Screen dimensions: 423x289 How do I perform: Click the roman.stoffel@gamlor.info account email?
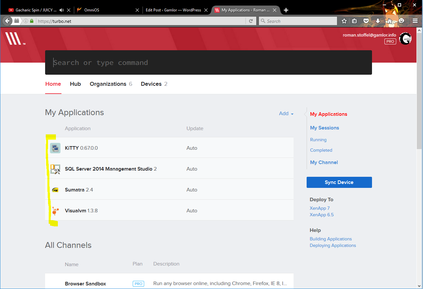coord(369,35)
